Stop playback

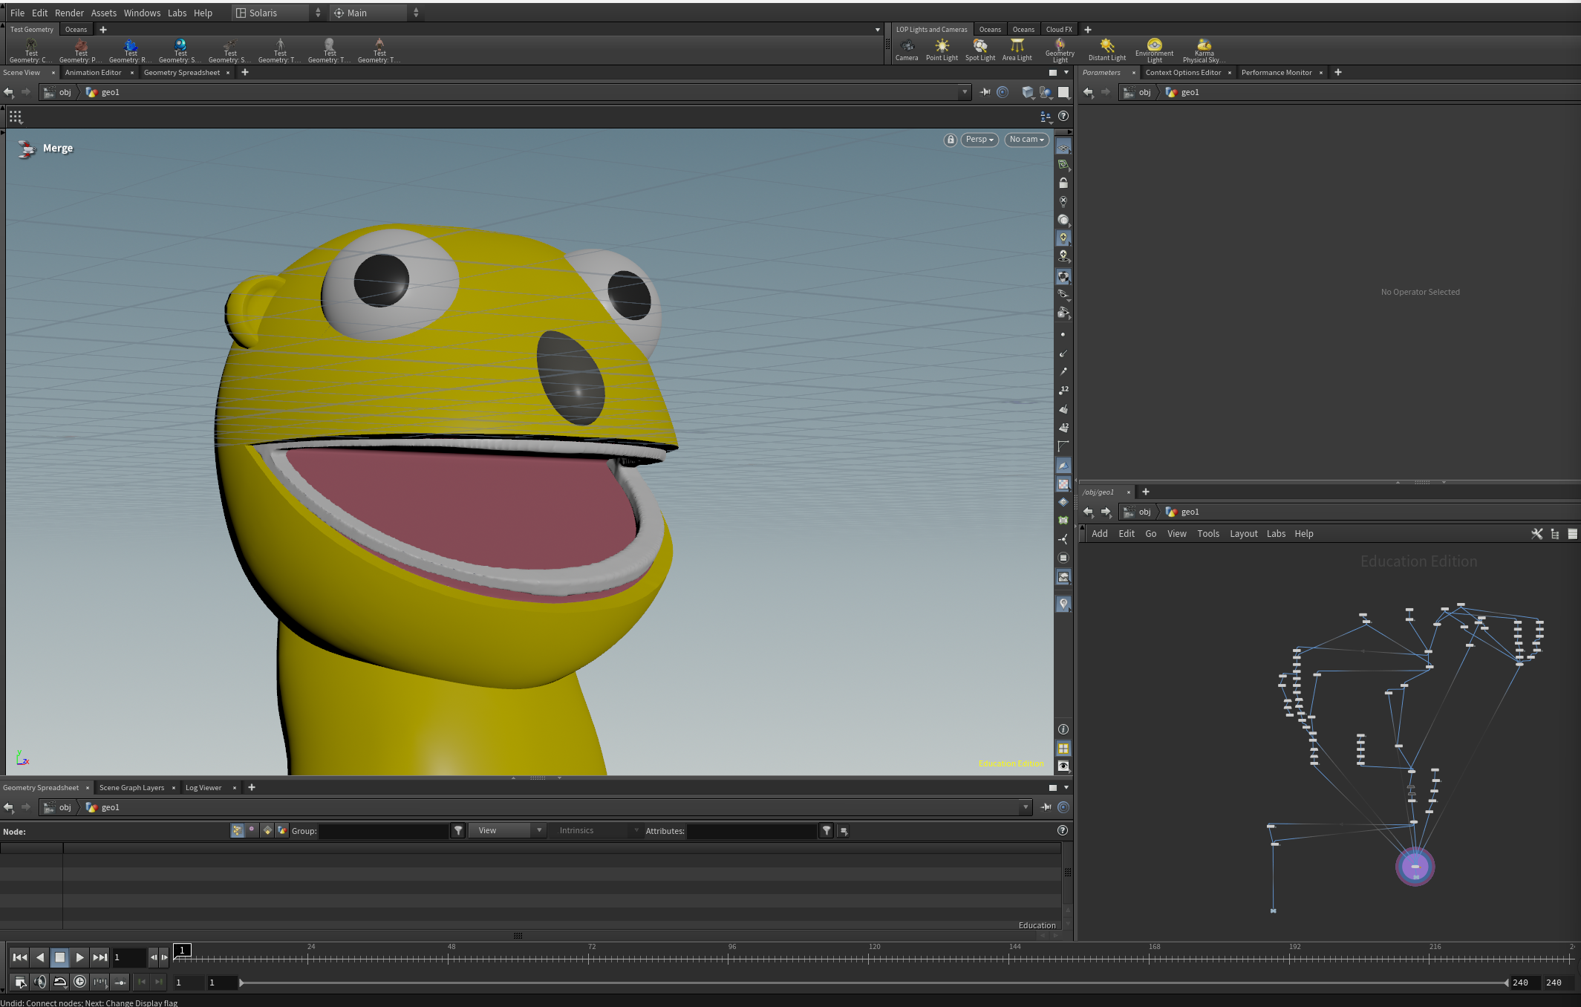(x=60, y=957)
